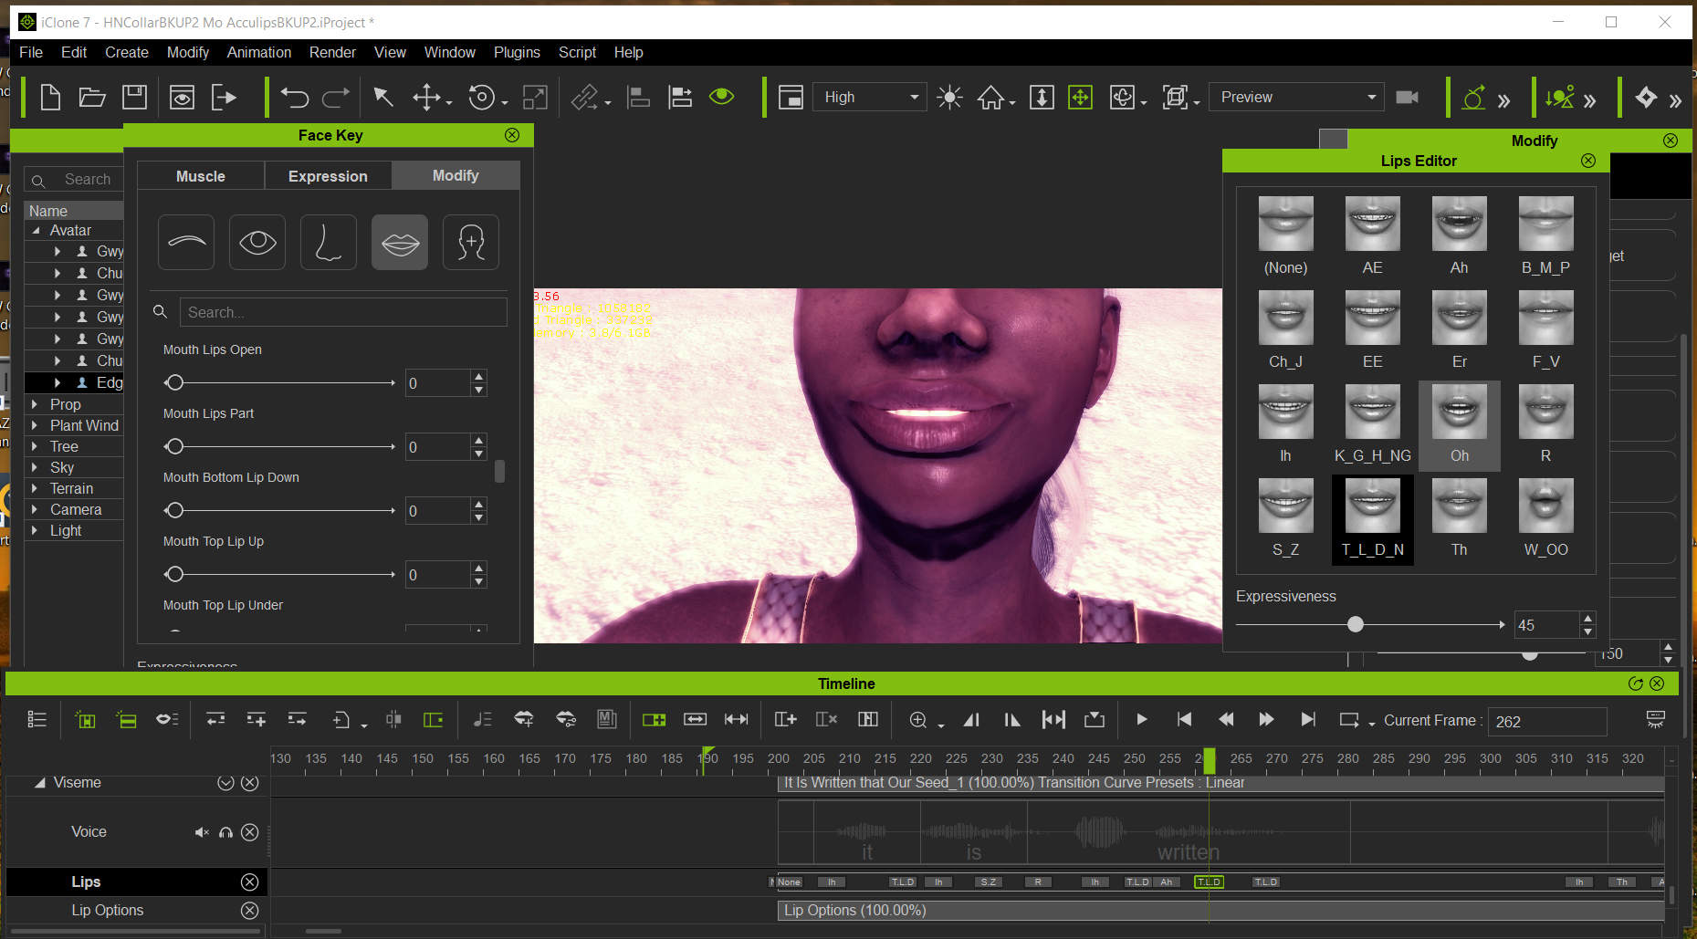Jump to timeline start frame

pos(1184,720)
